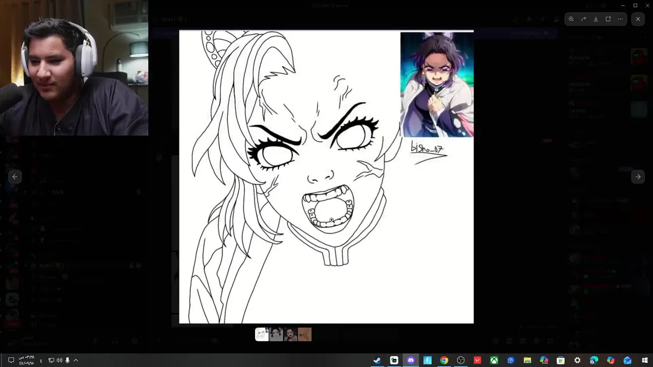Open Valorant from the taskbar
The height and width of the screenshot is (367, 653).
coord(478,360)
